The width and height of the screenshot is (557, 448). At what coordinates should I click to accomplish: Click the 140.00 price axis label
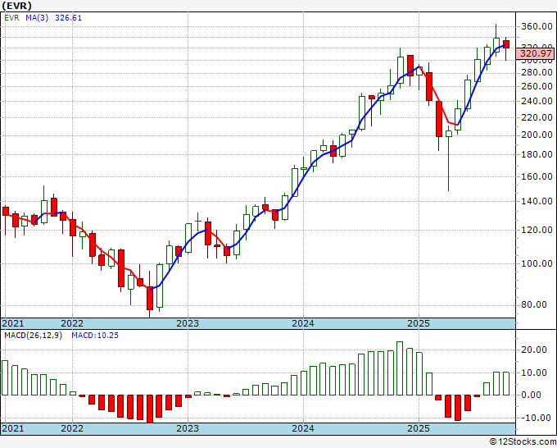point(537,201)
